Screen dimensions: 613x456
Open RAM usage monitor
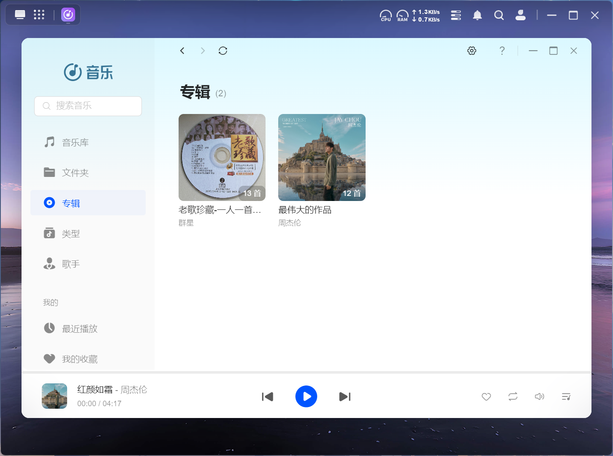403,16
